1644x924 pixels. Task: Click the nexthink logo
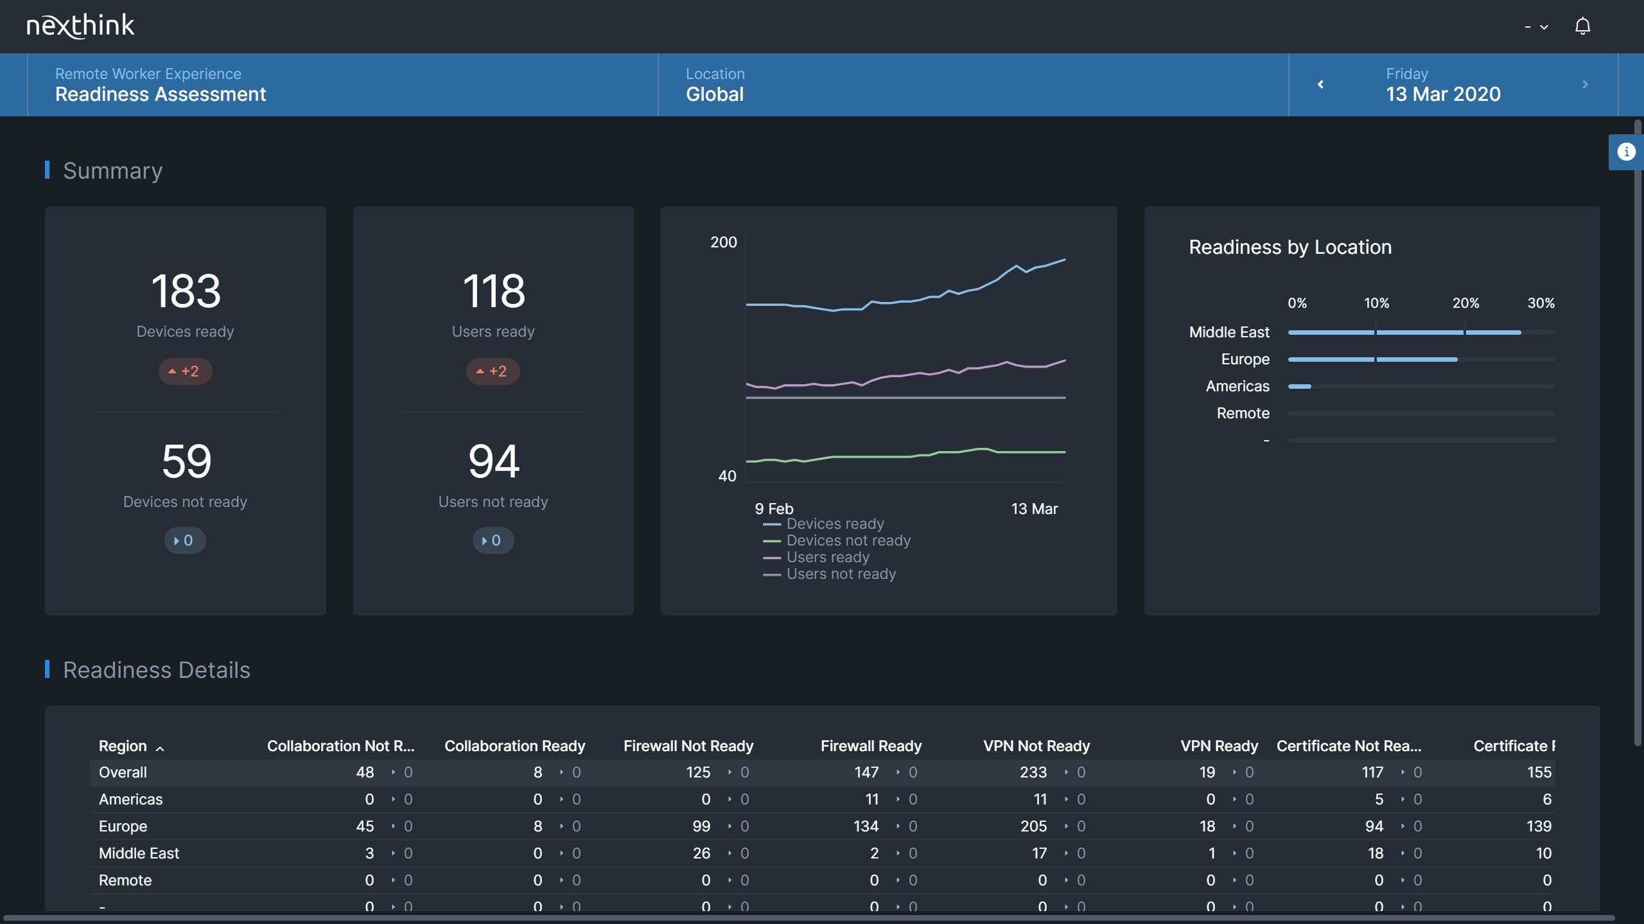pyautogui.click(x=80, y=26)
